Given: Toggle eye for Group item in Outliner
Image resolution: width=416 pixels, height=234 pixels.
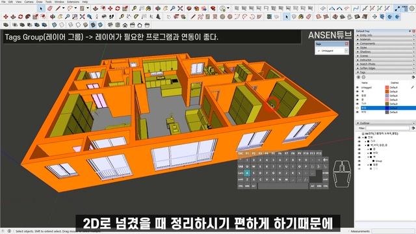Looking at the screenshot, I should click(x=359, y=161).
